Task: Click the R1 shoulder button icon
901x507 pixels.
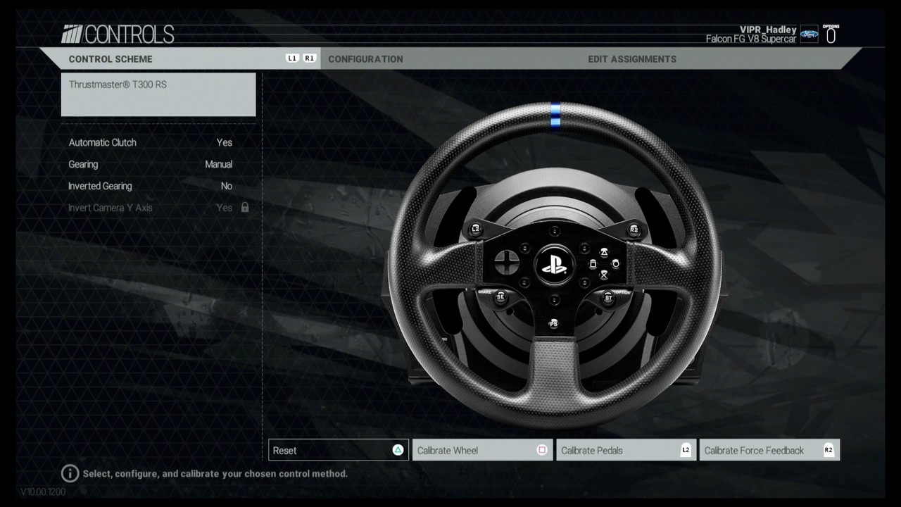Action: pyautogui.click(x=310, y=58)
